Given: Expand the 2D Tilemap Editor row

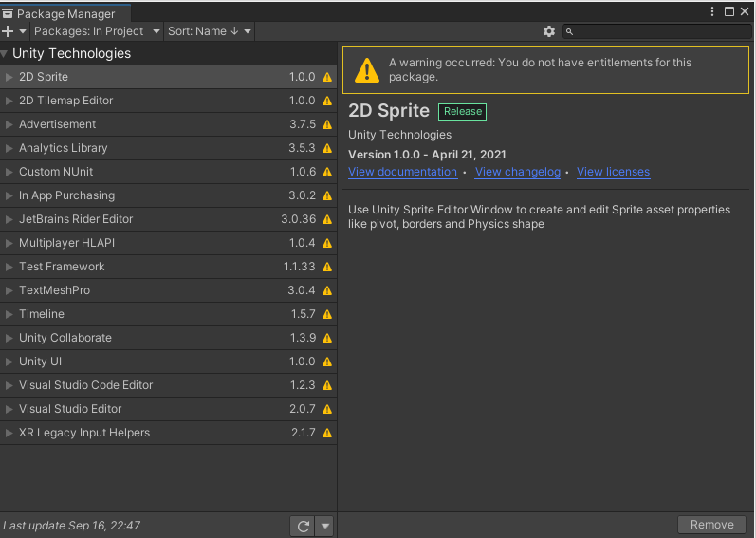Looking at the screenshot, I should [x=9, y=101].
